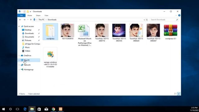The height and width of the screenshot is (112, 199).
Task: Open XAMPP from taskbar
Action: [x=61, y=109]
